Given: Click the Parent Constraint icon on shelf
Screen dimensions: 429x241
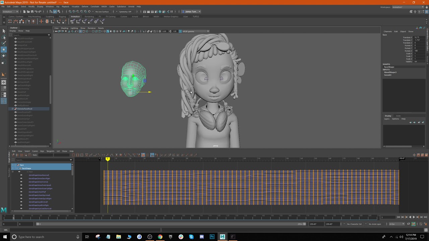Looking at the screenshot, I should 72,21.
